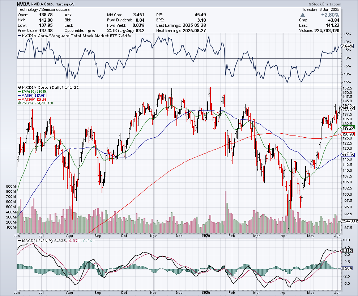This screenshot has height=296, width=358.
Task: Click the High value 142.00
Action: point(46,20)
